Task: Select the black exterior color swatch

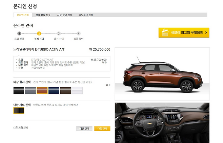Action: 19,90
